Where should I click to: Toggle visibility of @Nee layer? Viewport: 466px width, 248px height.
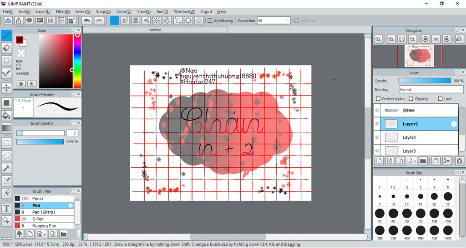click(377, 110)
